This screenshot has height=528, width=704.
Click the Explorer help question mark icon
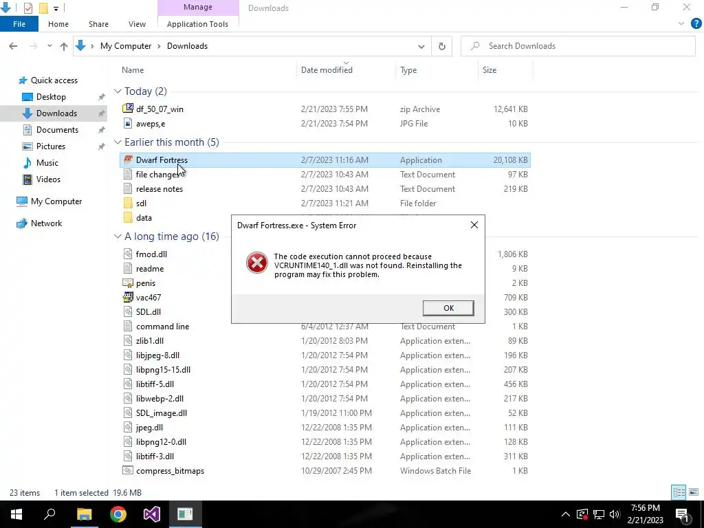coord(696,24)
